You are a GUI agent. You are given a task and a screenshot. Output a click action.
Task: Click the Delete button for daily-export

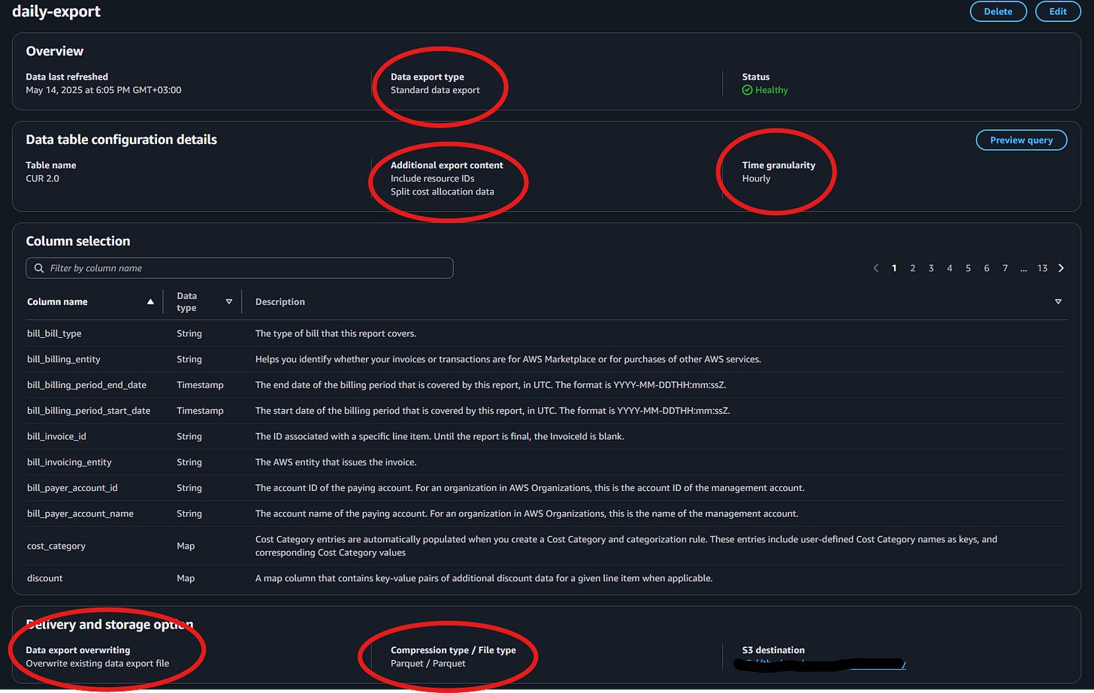click(998, 11)
